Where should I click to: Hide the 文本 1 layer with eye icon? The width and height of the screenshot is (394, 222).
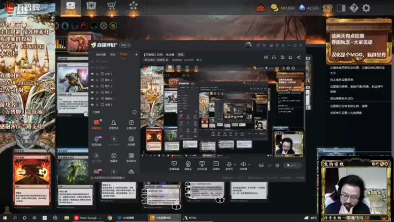pos(92,74)
